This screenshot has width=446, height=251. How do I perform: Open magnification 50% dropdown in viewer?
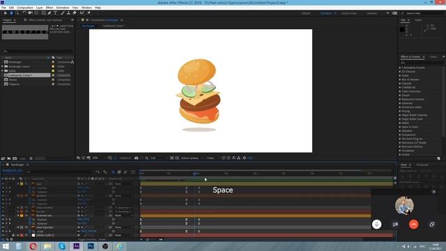click(x=99, y=158)
